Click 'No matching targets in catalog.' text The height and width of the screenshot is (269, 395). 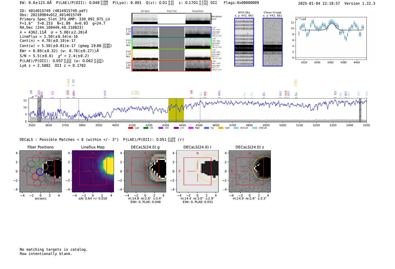pyautogui.click(x=54, y=250)
